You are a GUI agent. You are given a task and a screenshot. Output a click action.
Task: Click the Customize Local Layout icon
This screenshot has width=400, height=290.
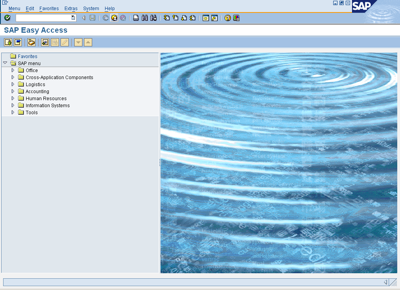tap(236, 18)
